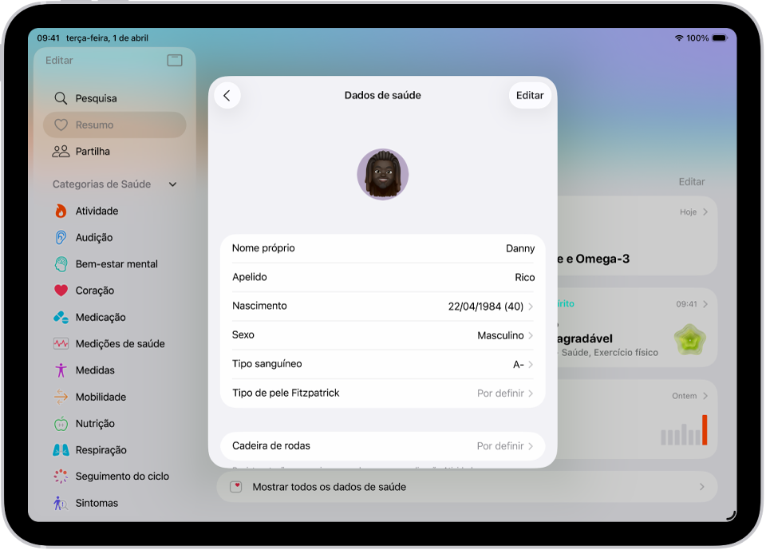Viewport: 766px width, 550px height.
Task: Tap Editar at the top of the sidebar
Action: (x=59, y=60)
